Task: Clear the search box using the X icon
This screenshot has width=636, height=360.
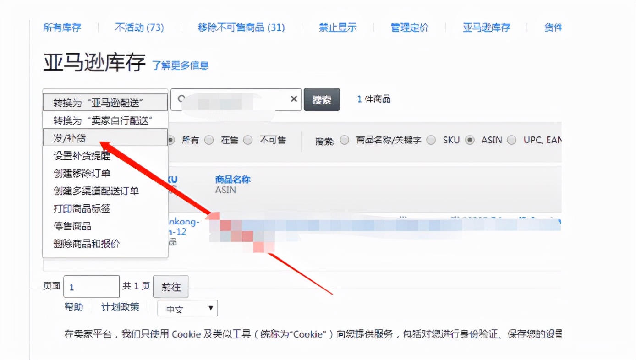Action: click(x=294, y=99)
